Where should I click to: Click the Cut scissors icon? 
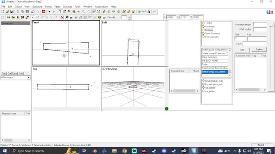(18, 12)
